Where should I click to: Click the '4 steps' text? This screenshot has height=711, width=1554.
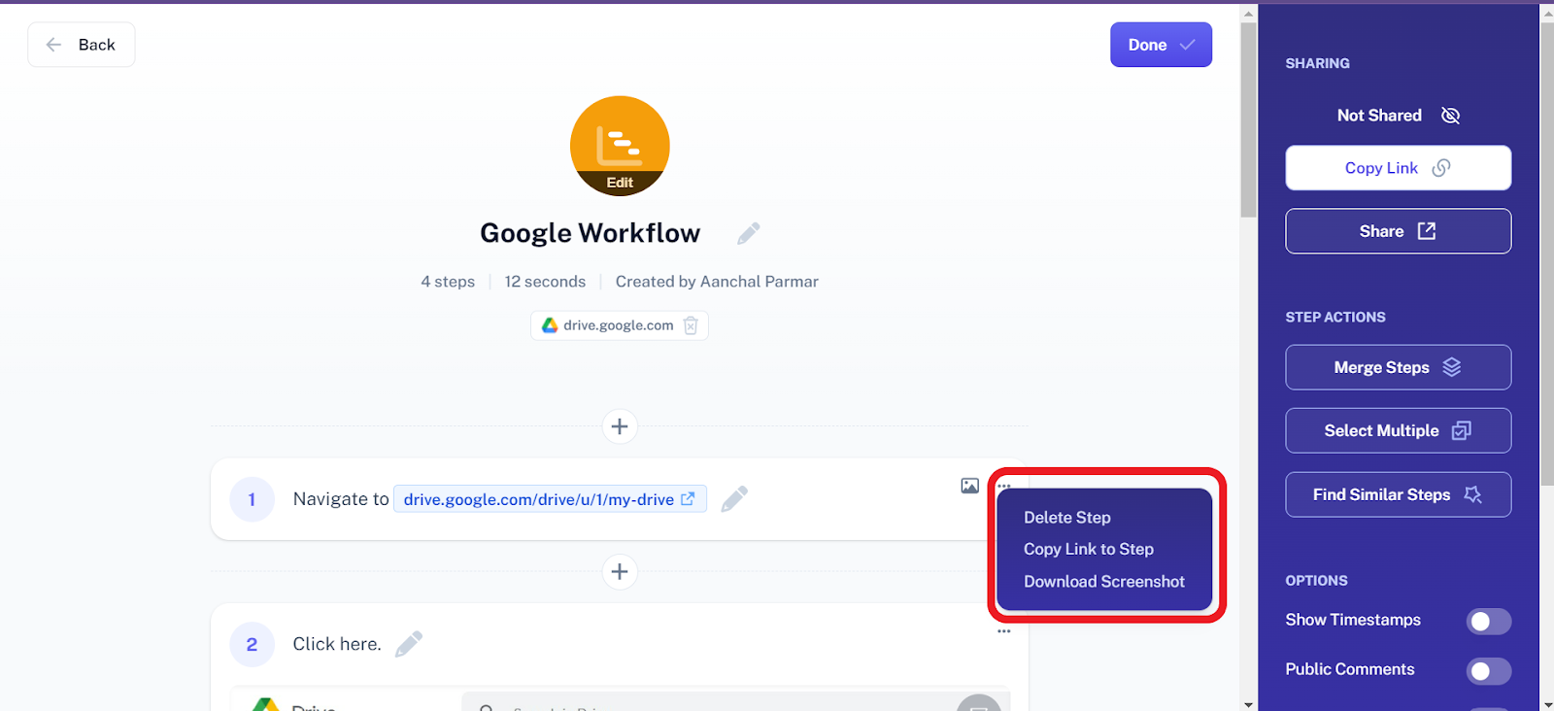448,282
